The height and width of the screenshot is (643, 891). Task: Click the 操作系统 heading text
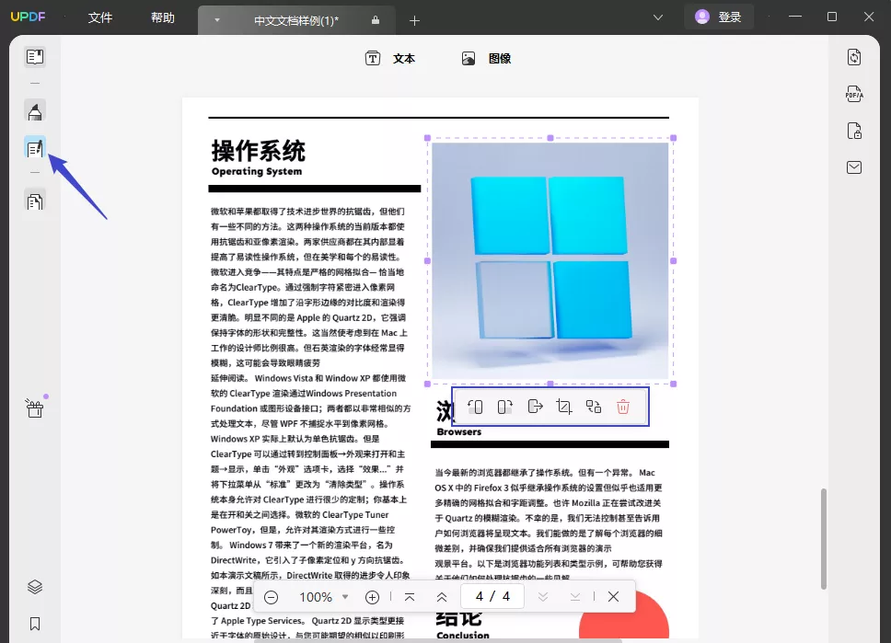click(x=258, y=152)
